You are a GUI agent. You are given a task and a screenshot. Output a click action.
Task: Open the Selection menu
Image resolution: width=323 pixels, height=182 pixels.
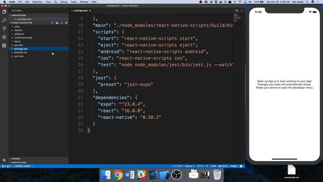tap(37, 2)
